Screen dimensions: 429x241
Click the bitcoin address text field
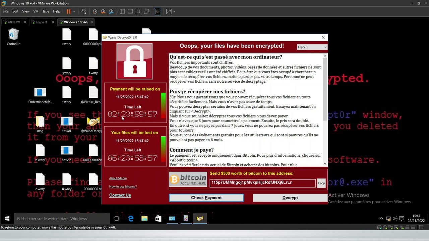263,183
